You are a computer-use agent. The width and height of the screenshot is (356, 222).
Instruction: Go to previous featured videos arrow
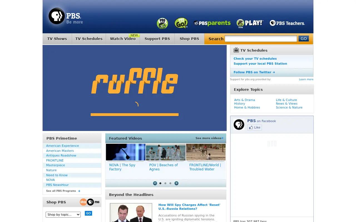[x=155, y=183]
